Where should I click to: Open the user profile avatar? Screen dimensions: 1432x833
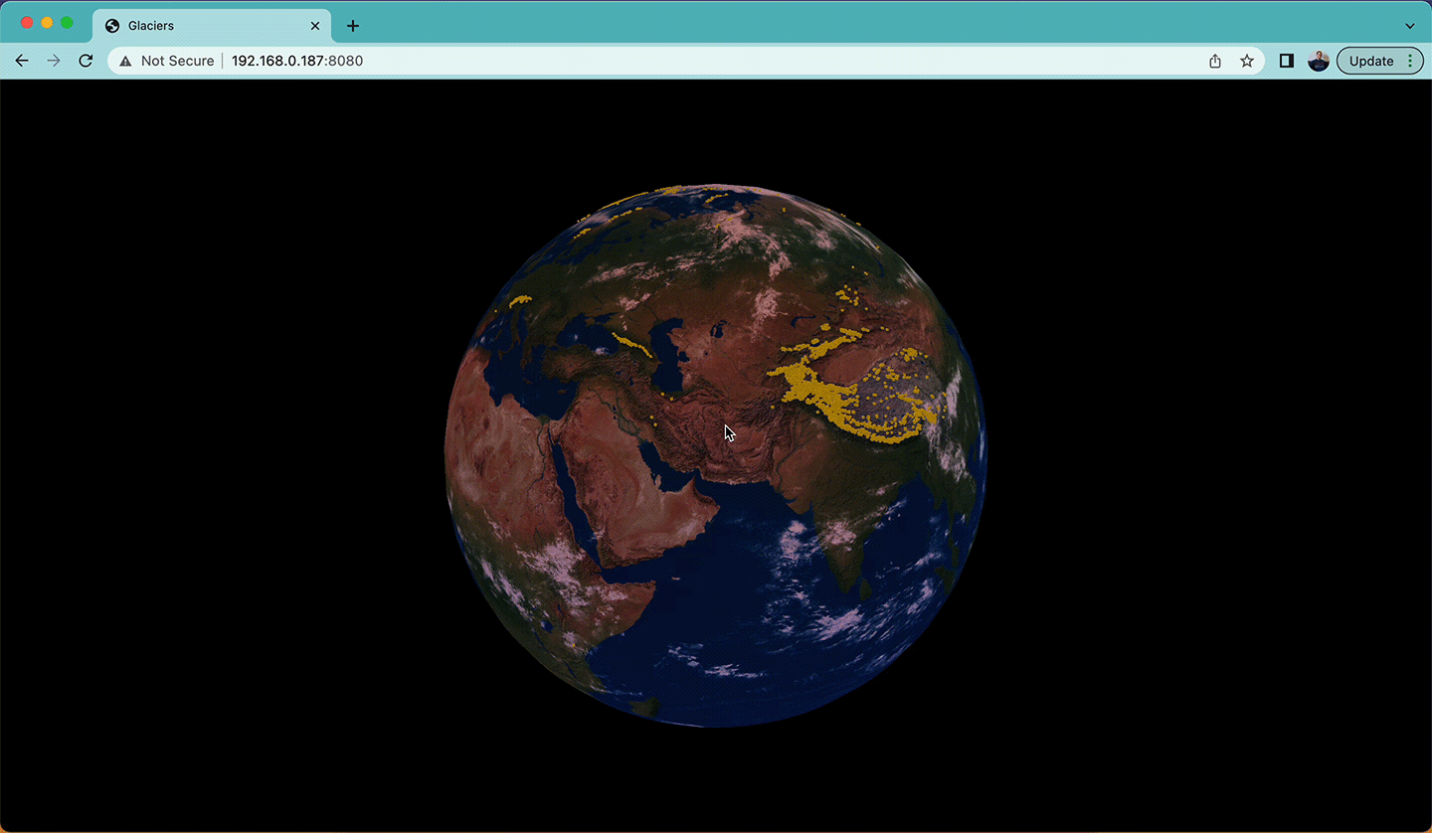(x=1319, y=61)
